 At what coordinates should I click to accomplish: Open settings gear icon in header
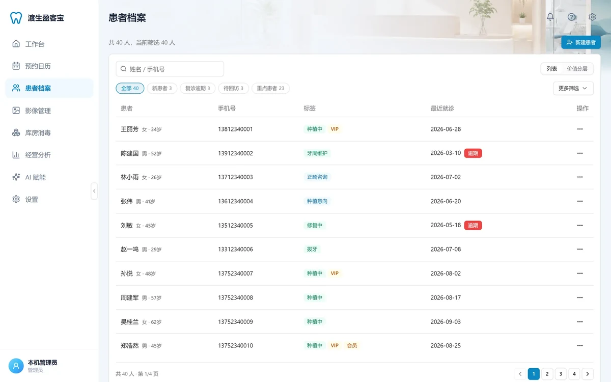(x=592, y=17)
